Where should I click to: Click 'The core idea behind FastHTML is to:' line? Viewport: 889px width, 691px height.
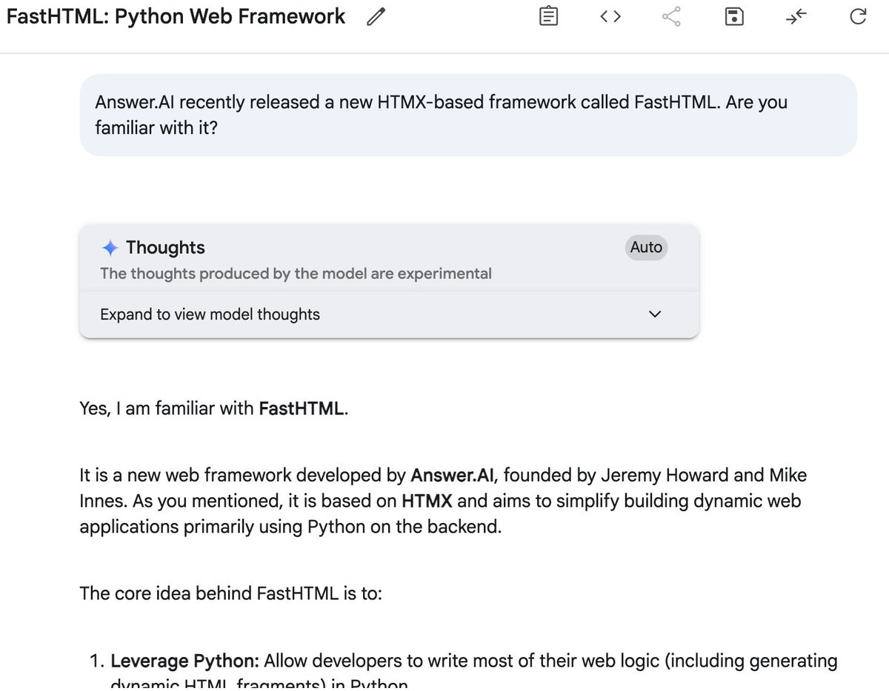pos(230,594)
